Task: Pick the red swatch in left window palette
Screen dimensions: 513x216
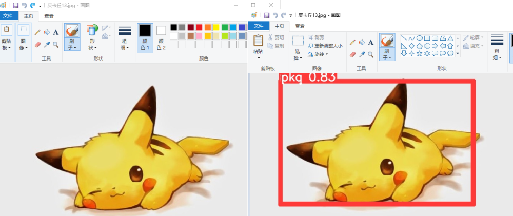Action: pos(199,27)
